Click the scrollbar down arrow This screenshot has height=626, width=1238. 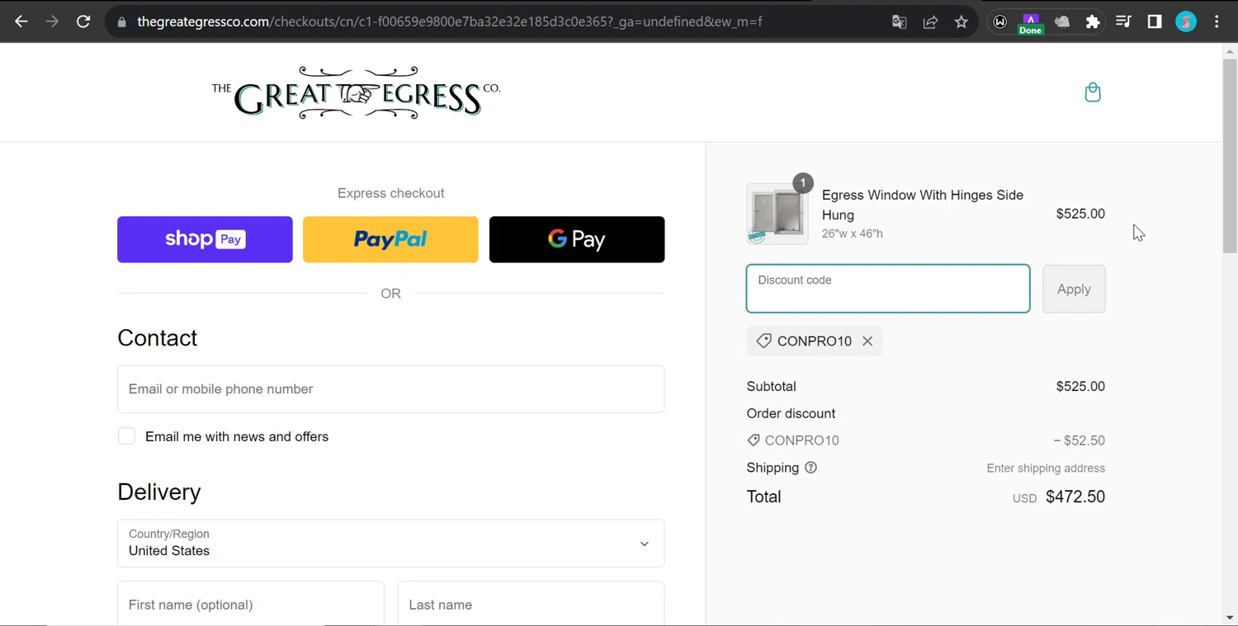[x=1230, y=618]
